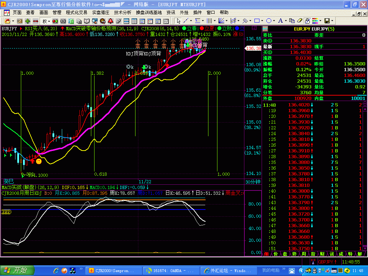Expand the rectangle shape tool dropdown arrow
The width and height of the screenshot is (368, 276).
coord(262,21)
